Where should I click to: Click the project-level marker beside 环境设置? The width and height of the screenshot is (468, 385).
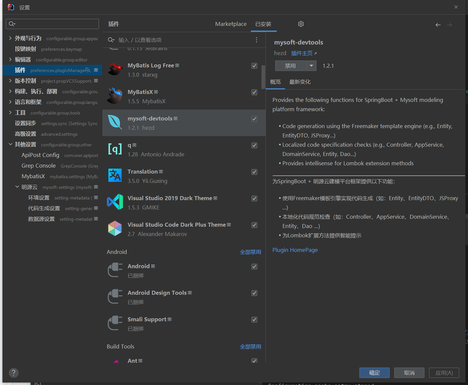(96, 197)
